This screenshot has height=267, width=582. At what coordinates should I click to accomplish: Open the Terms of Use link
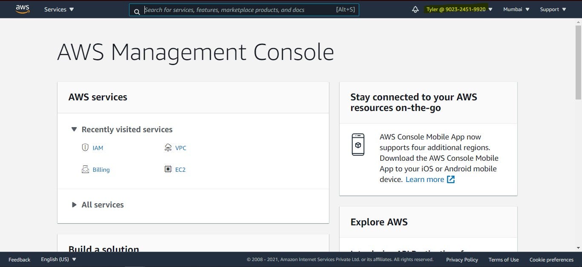(504, 259)
